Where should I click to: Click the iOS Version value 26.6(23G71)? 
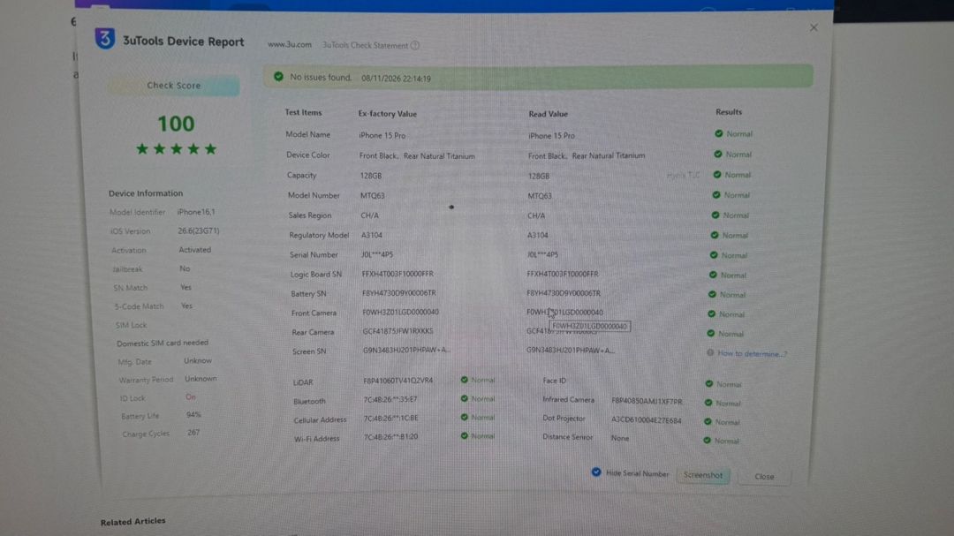click(199, 230)
